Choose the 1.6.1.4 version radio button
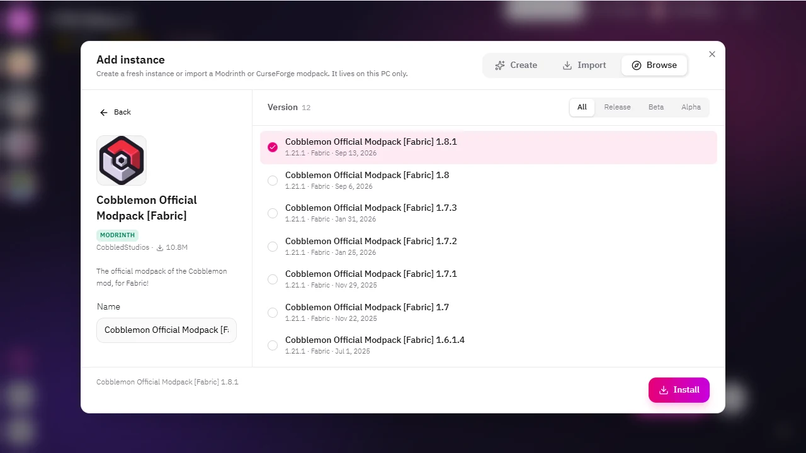 (x=273, y=345)
